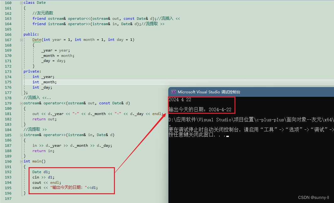Click the console output line 2024-4-22
Viewport: 334px width, 203px height.
(x=200, y=110)
